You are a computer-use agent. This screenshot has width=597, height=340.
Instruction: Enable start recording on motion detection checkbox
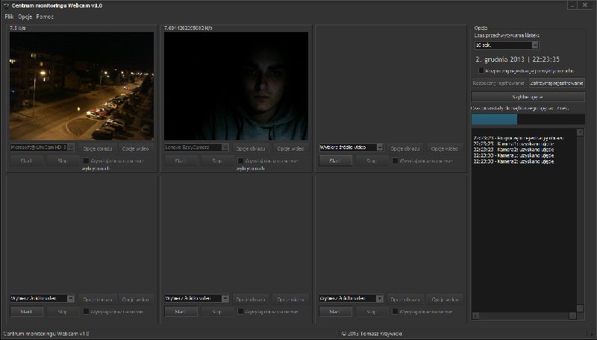coord(481,71)
